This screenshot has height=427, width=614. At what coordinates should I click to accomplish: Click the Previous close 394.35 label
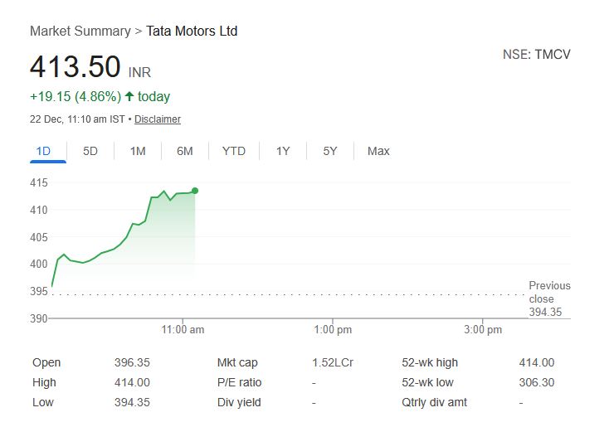click(x=549, y=298)
